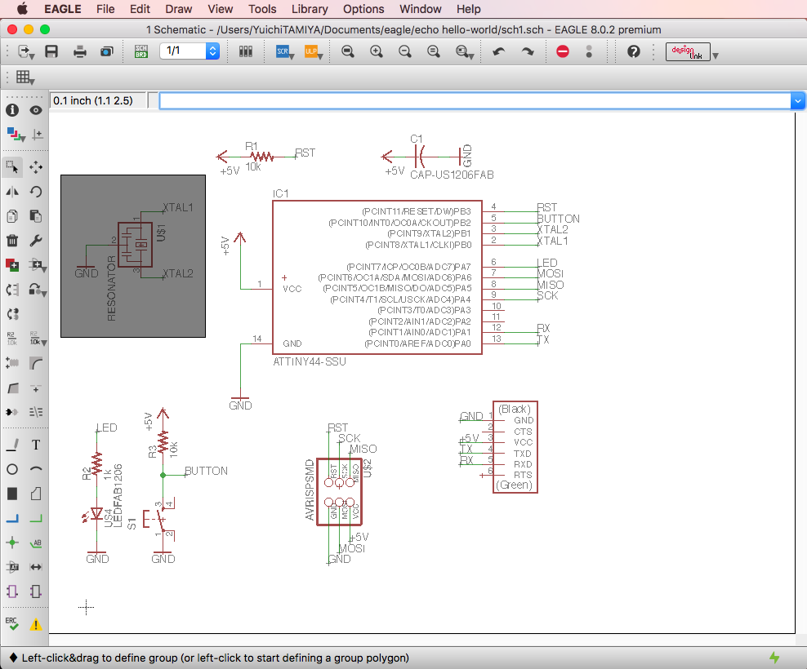Viewport: 807px width, 669px height.
Task: Select the Paste tool
Action: click(x=35, y=216)
